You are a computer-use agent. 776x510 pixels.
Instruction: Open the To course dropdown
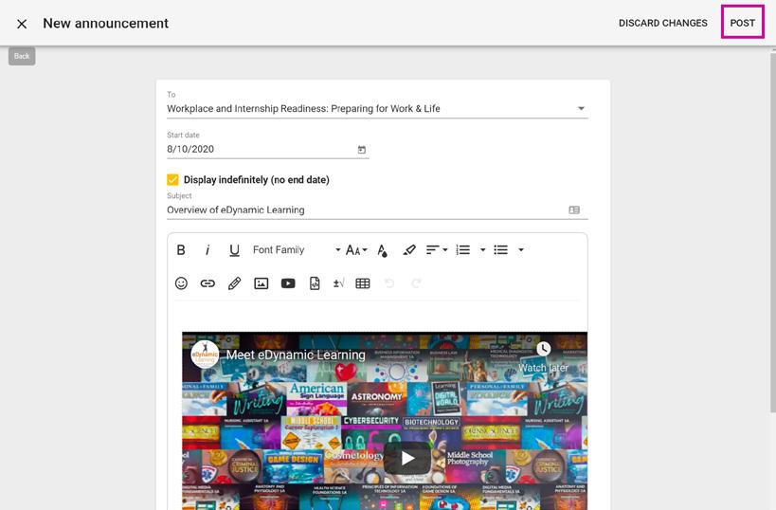click(378, 108)
